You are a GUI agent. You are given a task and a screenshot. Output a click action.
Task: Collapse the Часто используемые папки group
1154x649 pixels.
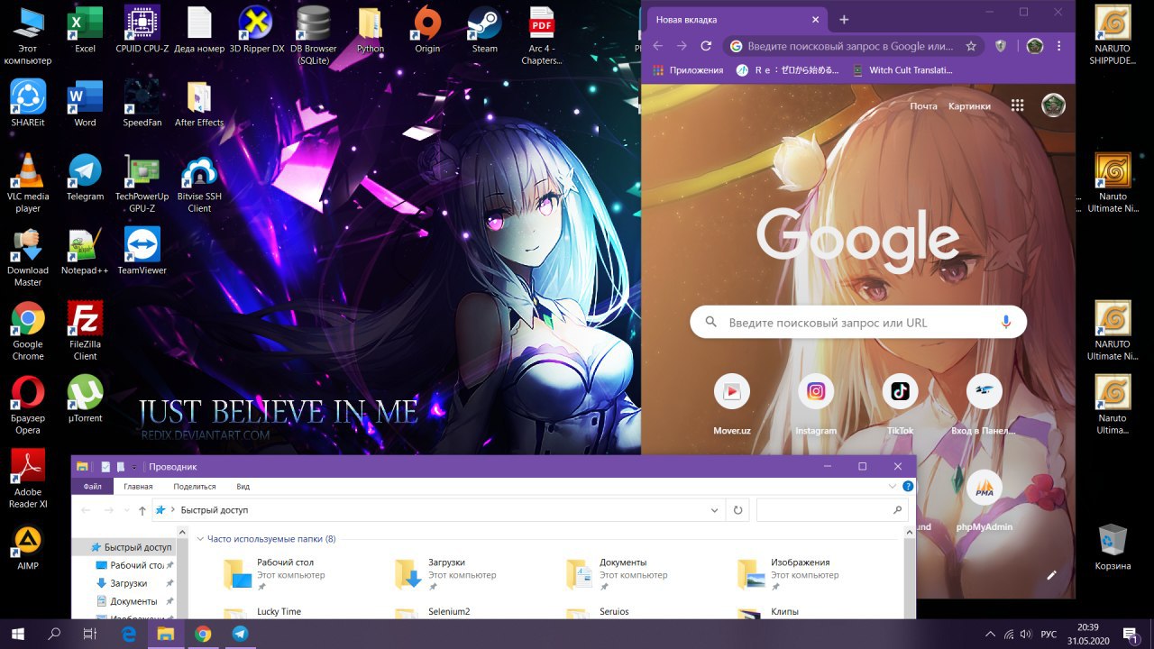(x=200, y=539)
